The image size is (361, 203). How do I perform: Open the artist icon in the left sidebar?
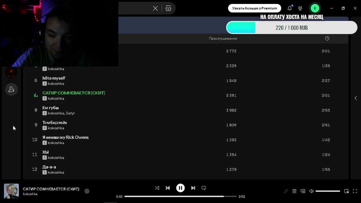tap(12, 89)
